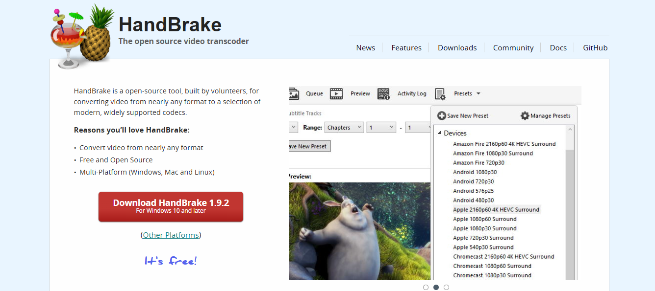Click the Big Buck Bunny preview image

click(359, 231)
